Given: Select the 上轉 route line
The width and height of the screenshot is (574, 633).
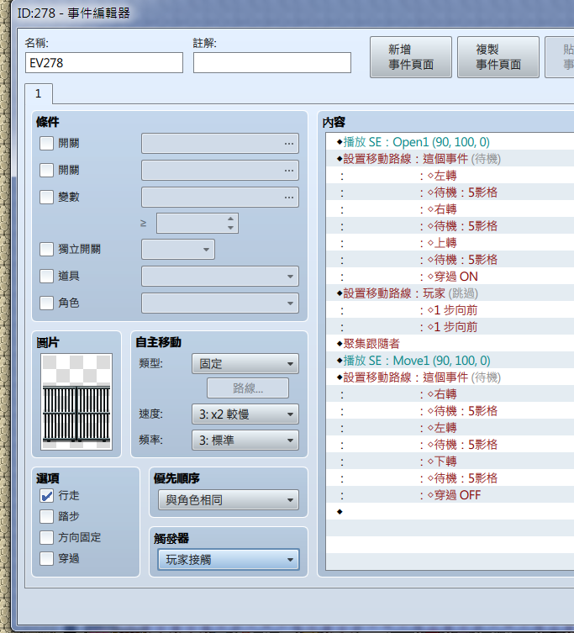Looking at the screenshot, I should tap(450, 243).
